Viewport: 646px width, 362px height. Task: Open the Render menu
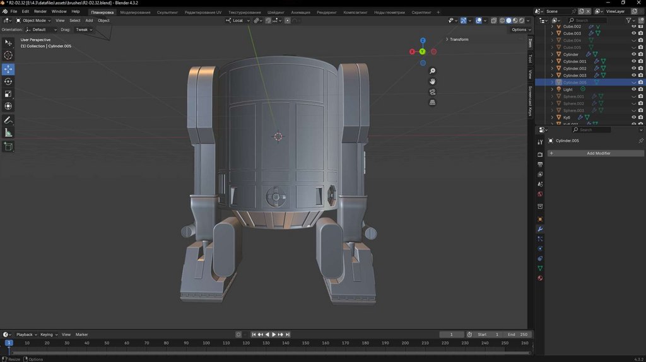tap(40, 11)
